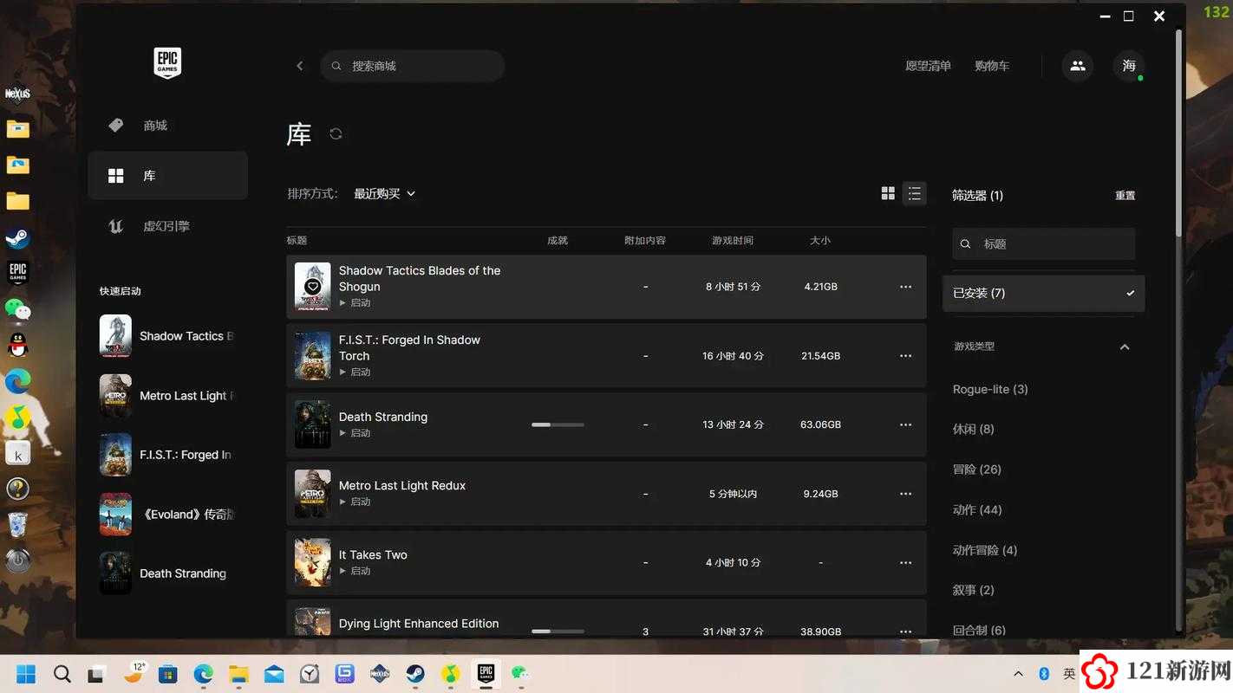Viewport: 1233px width, 693px height.
Task: Refresh the library with the sync icon
Action: 336,133
